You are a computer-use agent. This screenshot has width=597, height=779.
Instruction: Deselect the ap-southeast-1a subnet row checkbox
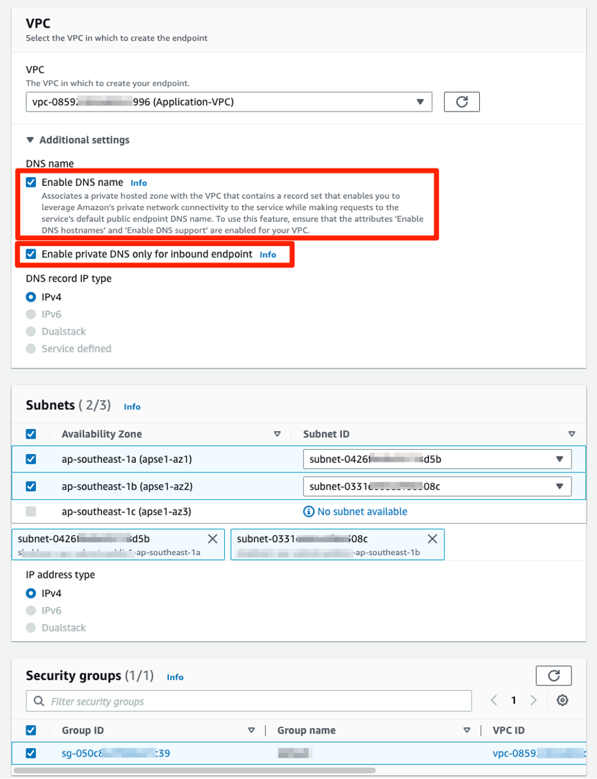(30, 459)
